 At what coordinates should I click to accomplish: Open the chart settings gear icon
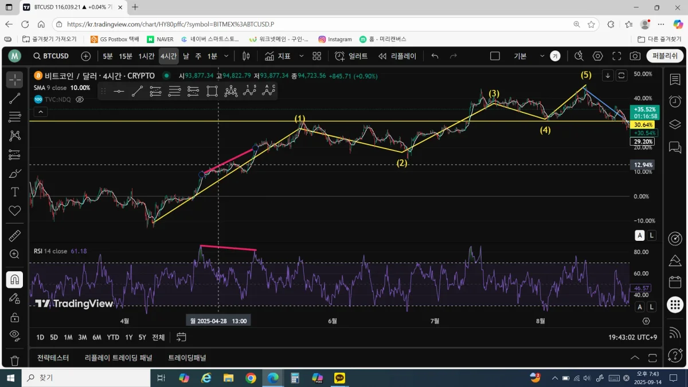[x=598, y=56]
